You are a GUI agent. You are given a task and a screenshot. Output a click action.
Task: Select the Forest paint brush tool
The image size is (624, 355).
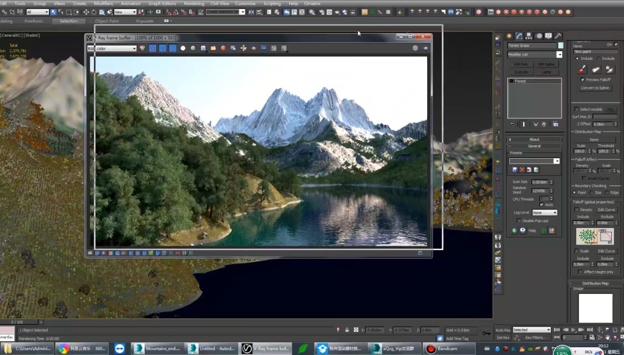tap(581, 69)
